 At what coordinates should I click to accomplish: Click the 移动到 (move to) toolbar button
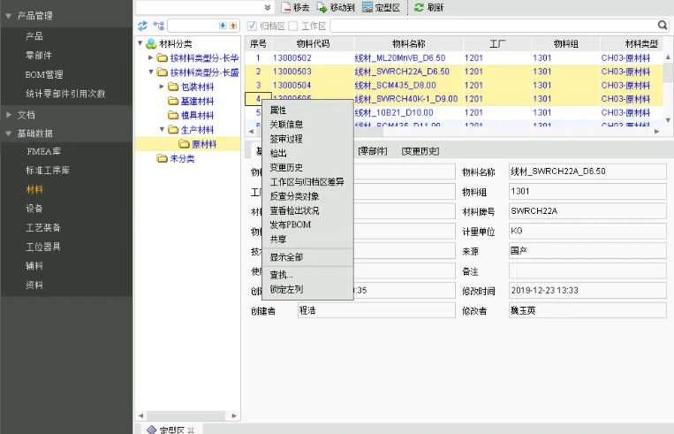[322, 7]
